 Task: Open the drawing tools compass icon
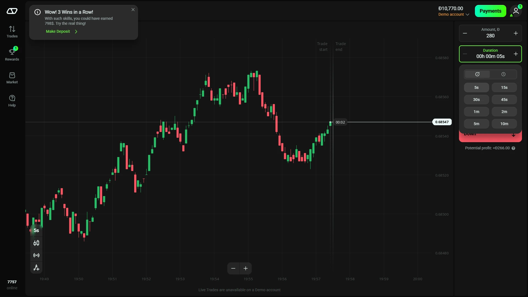tap(36, 268)
